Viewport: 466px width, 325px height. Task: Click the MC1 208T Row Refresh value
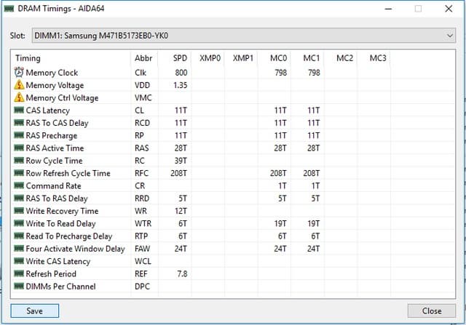pyautogui.click(x=312, y=173)
